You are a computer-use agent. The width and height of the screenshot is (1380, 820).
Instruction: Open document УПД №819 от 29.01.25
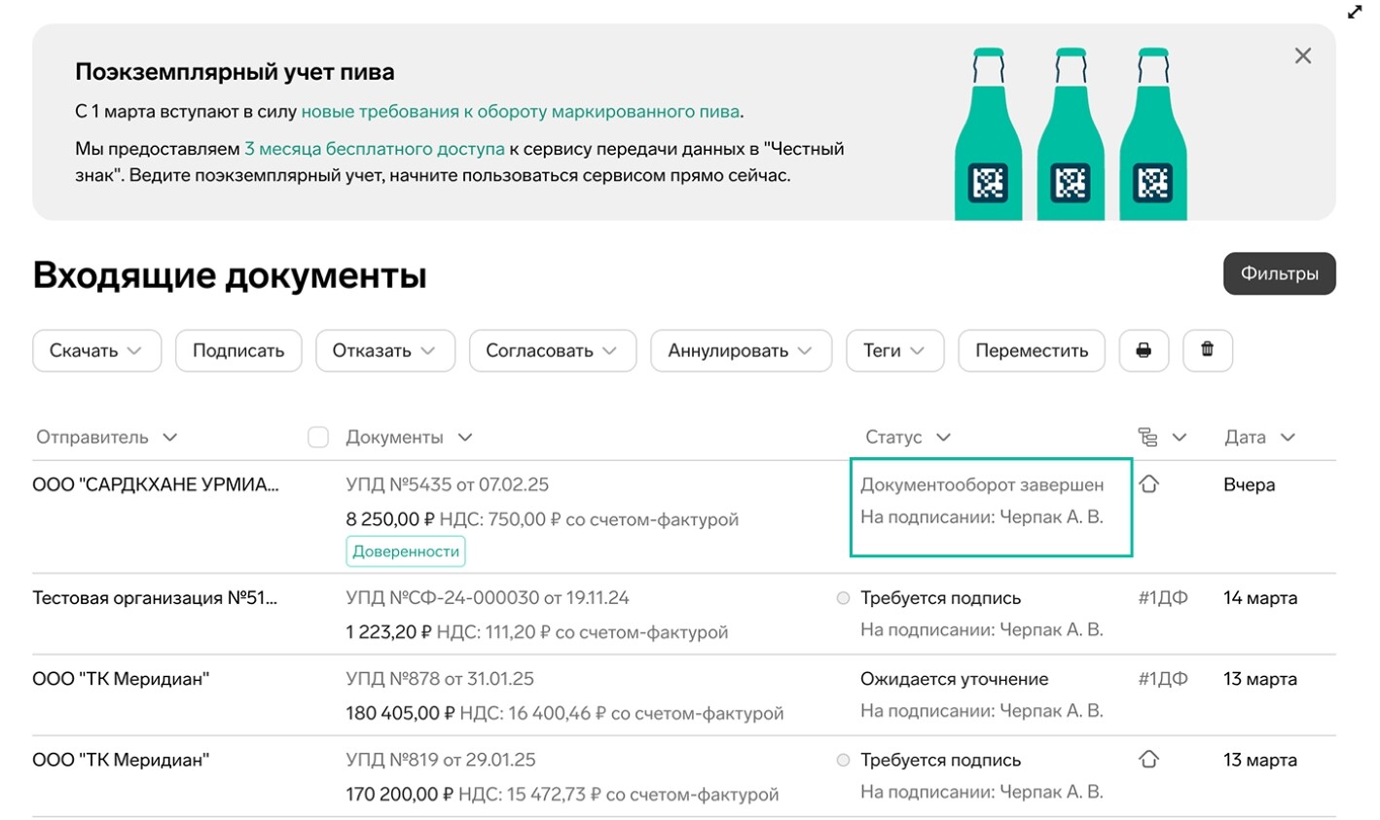(x=441, y=760)
